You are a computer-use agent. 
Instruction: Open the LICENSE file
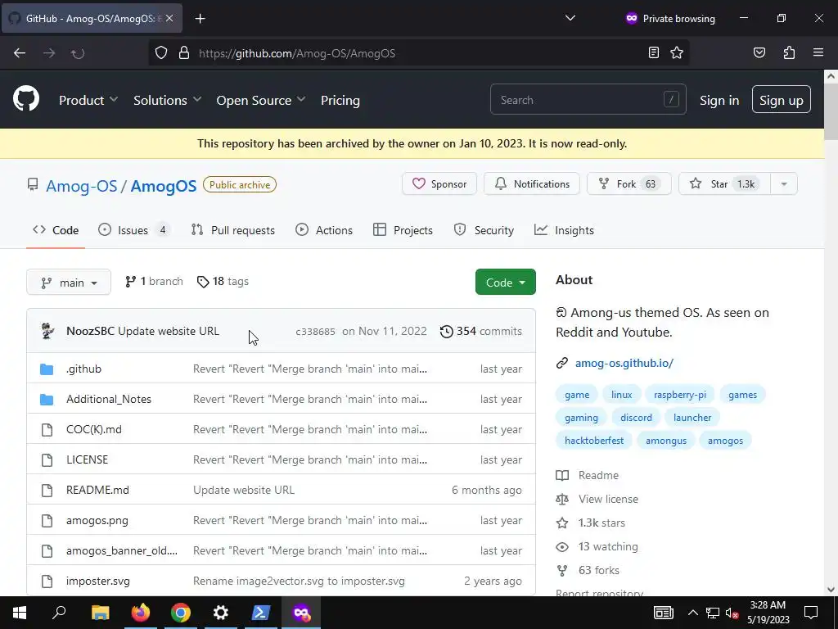(x=87, y=459)
